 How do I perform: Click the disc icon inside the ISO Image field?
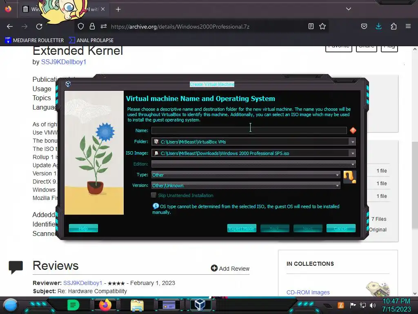point(156,153)
